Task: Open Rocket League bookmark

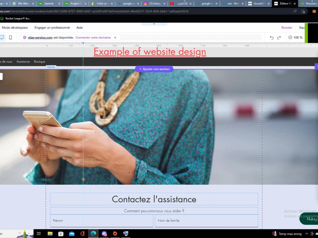Action: click(15, 18)
